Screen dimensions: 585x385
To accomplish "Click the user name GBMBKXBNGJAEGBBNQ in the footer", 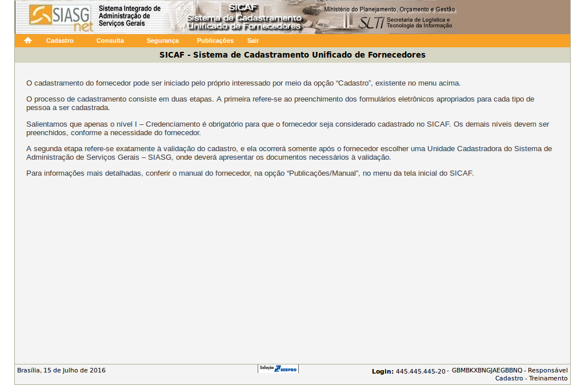I will [487, 370].
